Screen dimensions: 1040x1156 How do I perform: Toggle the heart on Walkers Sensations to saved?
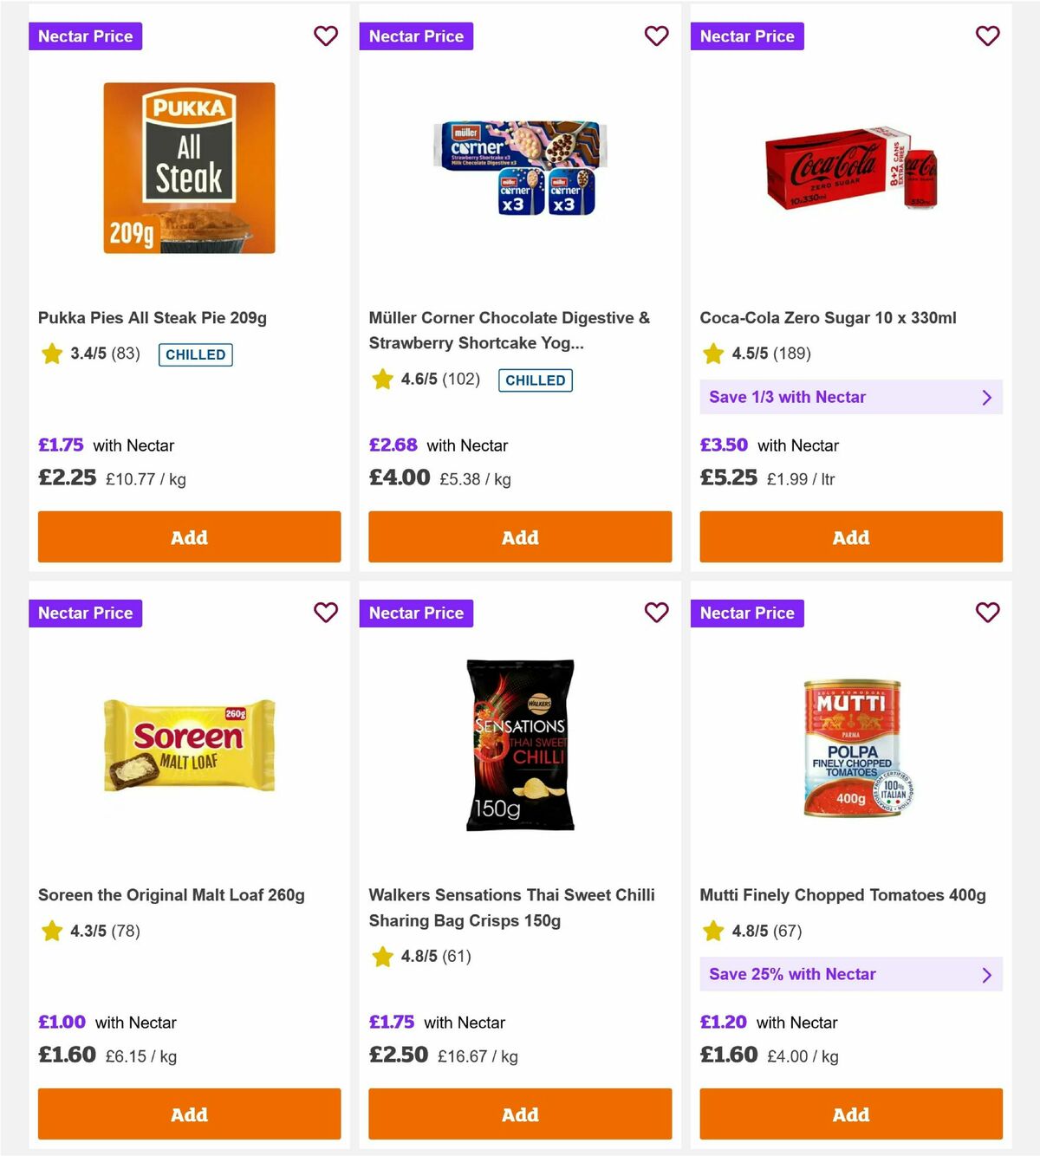tap(657, 613)
